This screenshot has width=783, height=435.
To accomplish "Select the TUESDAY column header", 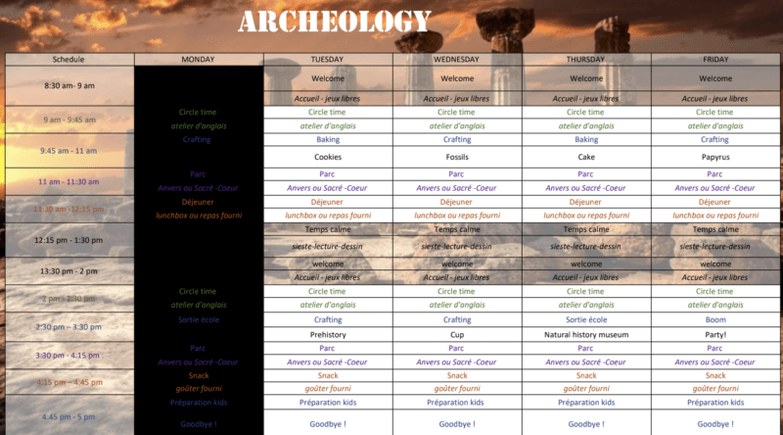I will pos(328,59).
